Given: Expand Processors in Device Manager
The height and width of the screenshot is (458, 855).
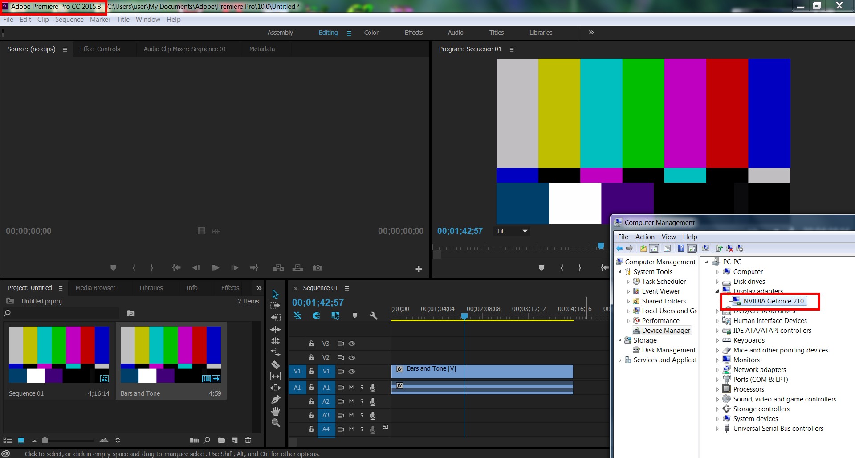Looking at the screenshot, I should [717, 389].
